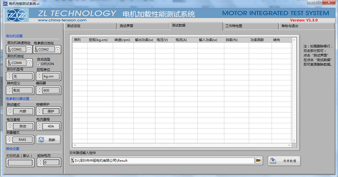Screen dimensions: 338x177
Task: Open the COM2 port dropdown
Action: coord(58,49)
